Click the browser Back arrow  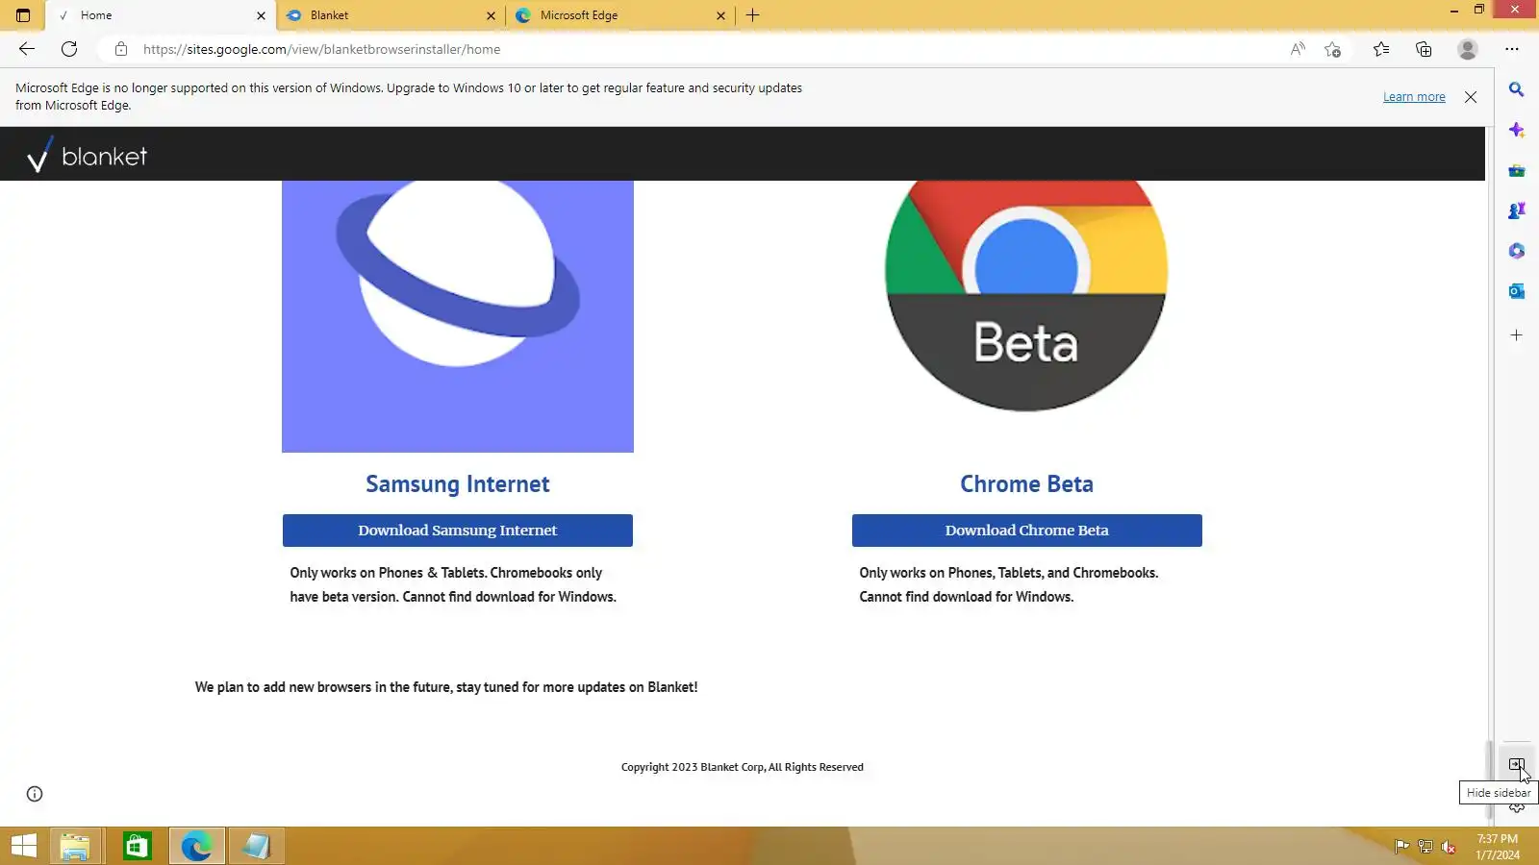pos(27,49)
